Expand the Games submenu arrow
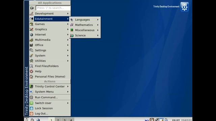The height and width of the screenshot is (121, 216). click(x=68, y=24)
